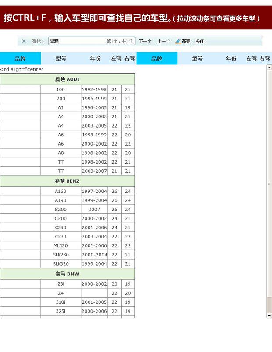The image size is (272, 352).
Task: Click the SLK320 model cell
Action: click(61, 264)
